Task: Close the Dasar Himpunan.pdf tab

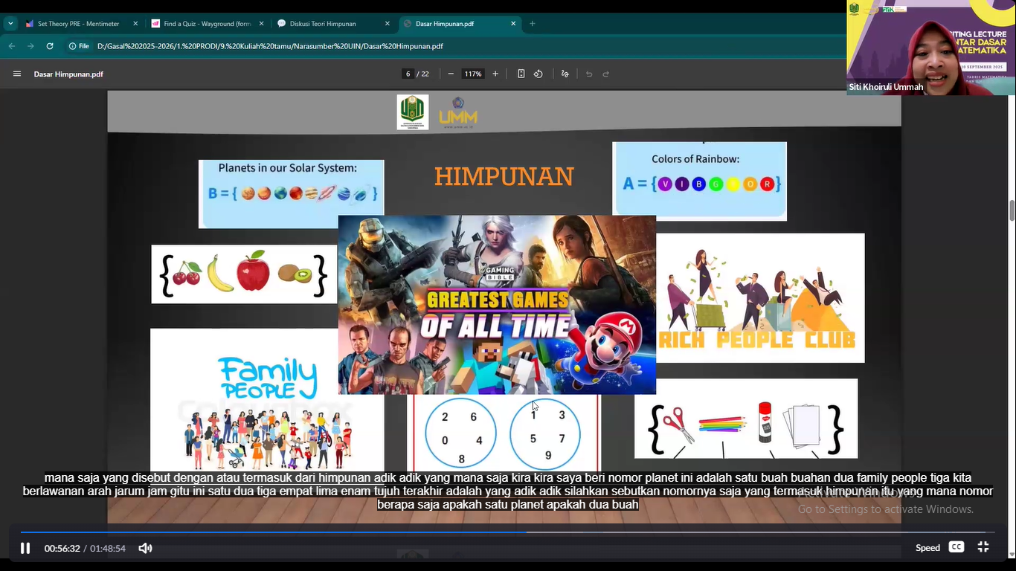Action: (513, 24)
